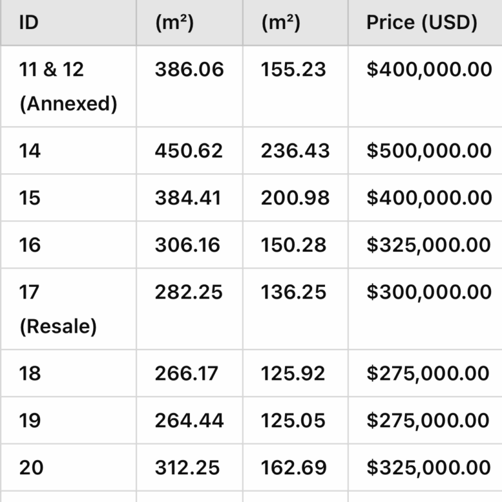Click the 386.06 area cell
Image resolution: width=502 pixels, height=502 pixels.
(x=189, y=70)
